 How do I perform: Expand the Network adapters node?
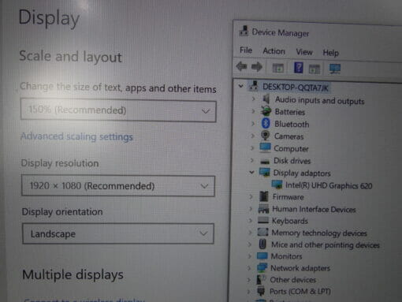click(249, 267)
